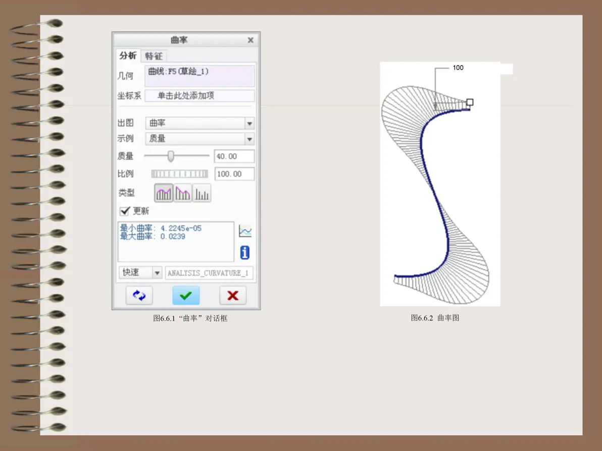Select the third bar-only plot type icon

coord(202,193)
